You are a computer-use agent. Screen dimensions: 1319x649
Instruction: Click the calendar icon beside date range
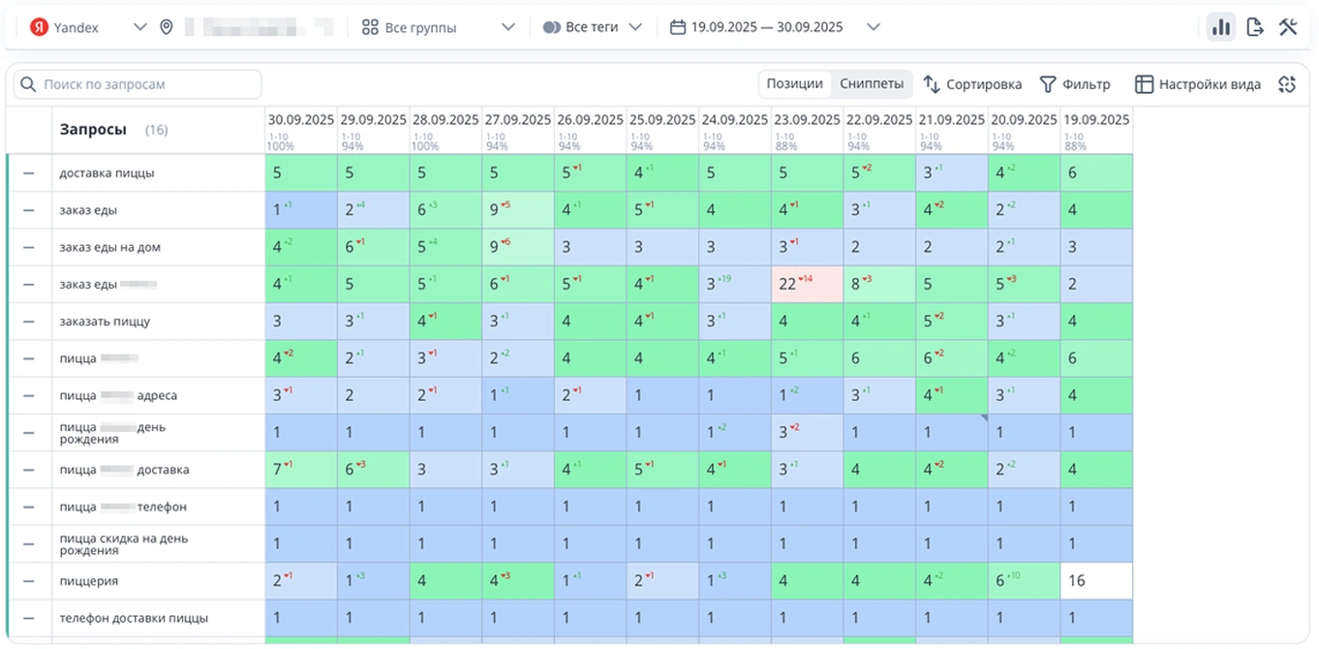678,27
